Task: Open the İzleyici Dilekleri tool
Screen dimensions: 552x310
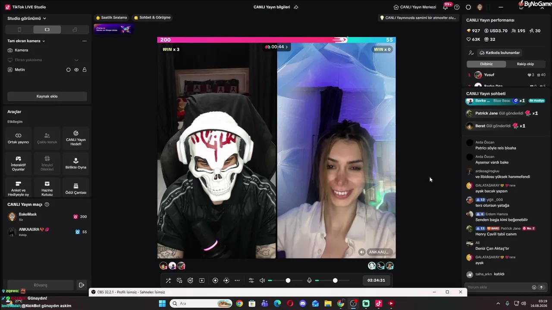Action: coord(47,164)
